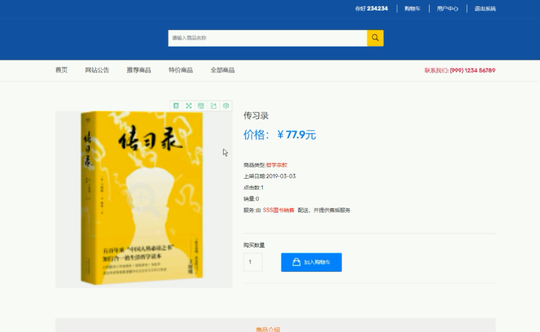540x332 pixels.
Task: Click the fullscreen expand arrows icon
Action: point(188,106)
